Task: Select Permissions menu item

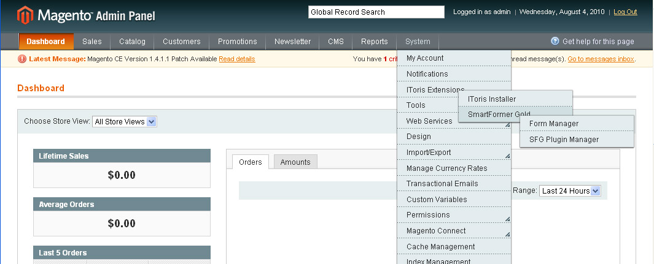Action: [454, 215]
